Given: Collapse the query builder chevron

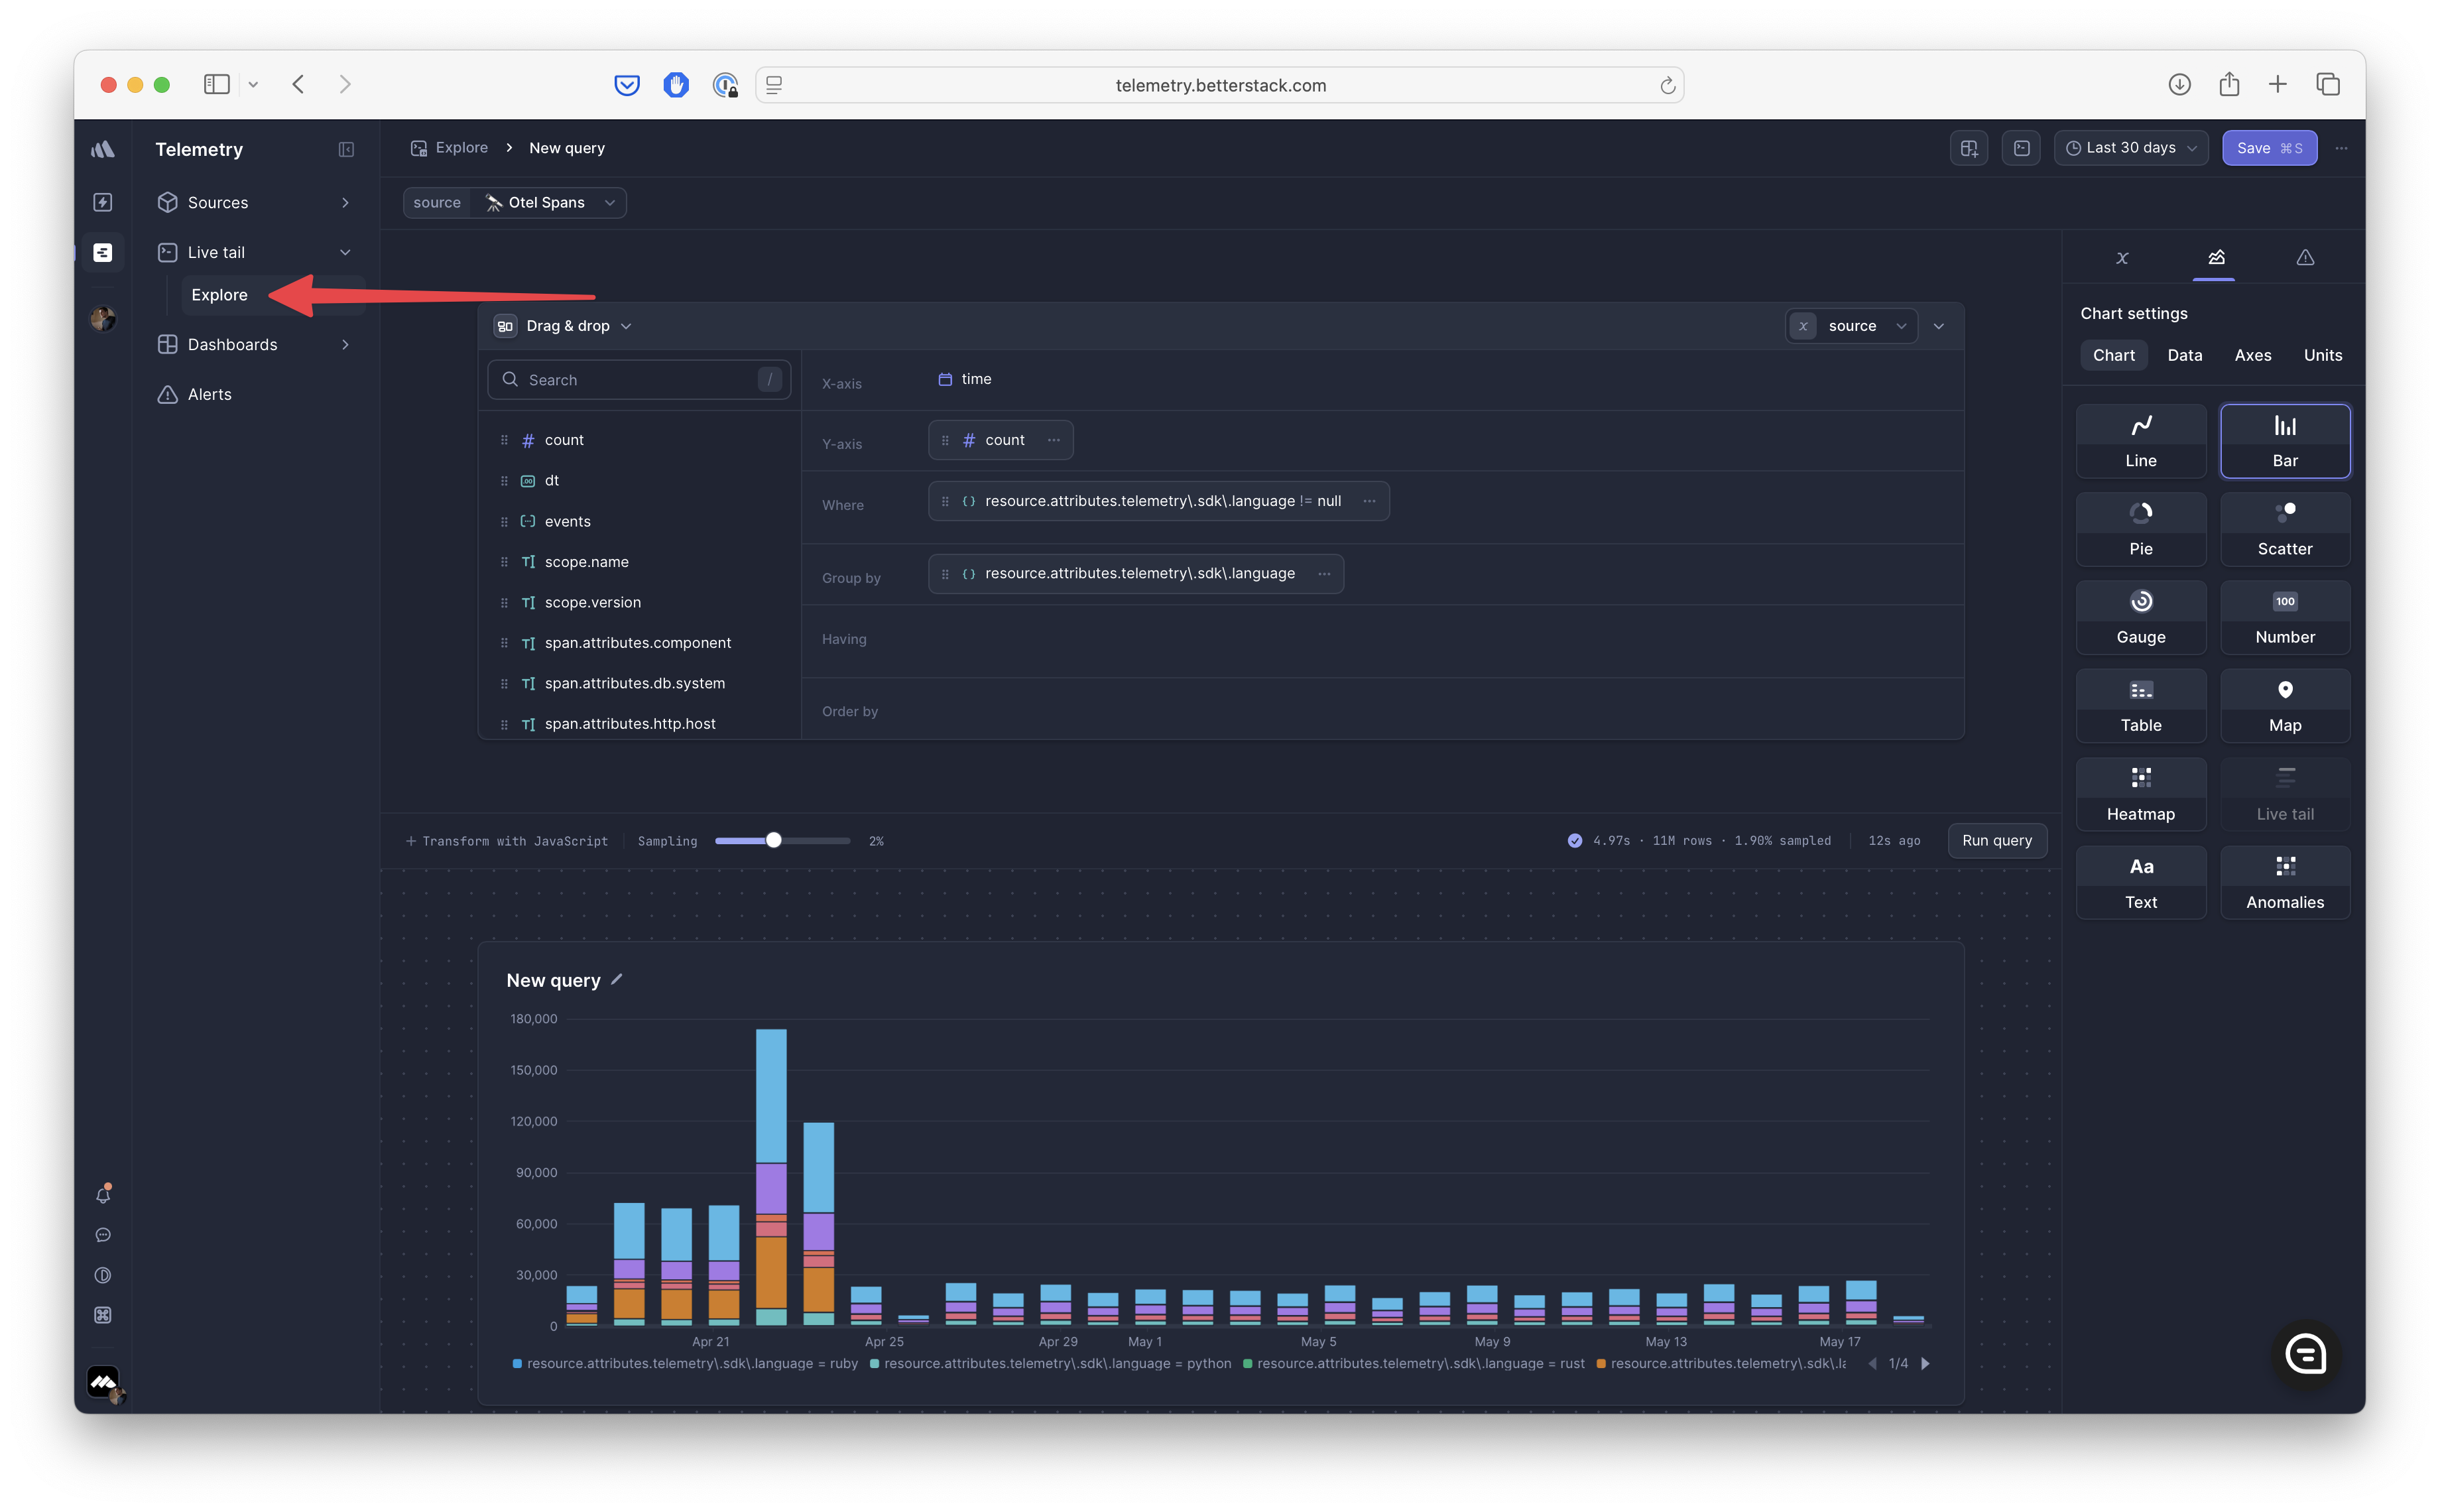Looking at the screenshot, I should click(1938, 326).
